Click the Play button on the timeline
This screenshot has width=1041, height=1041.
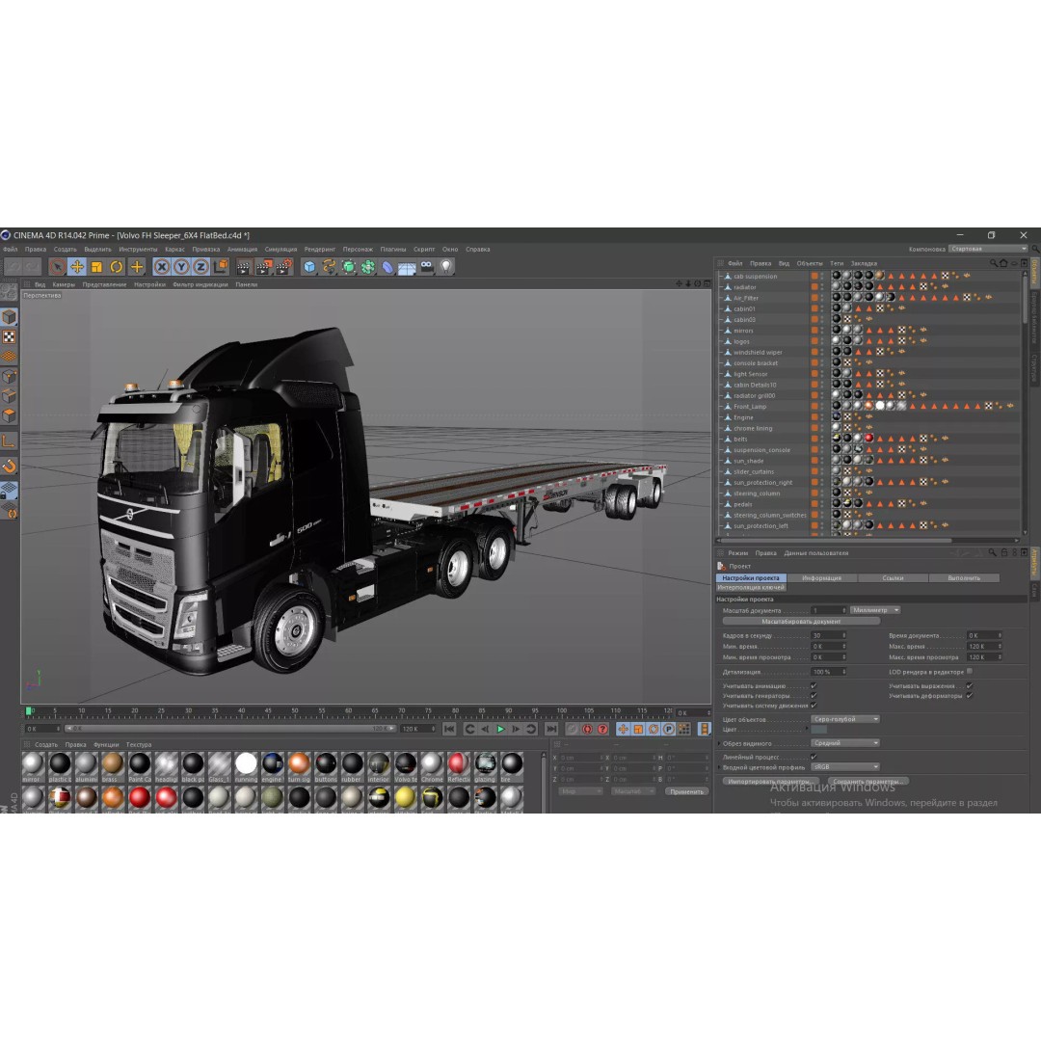point(500,729)
